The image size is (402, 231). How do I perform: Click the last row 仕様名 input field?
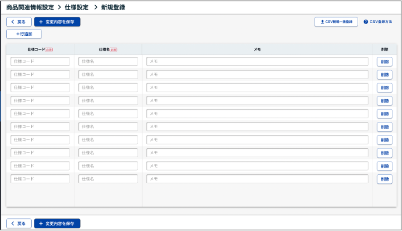108,179
